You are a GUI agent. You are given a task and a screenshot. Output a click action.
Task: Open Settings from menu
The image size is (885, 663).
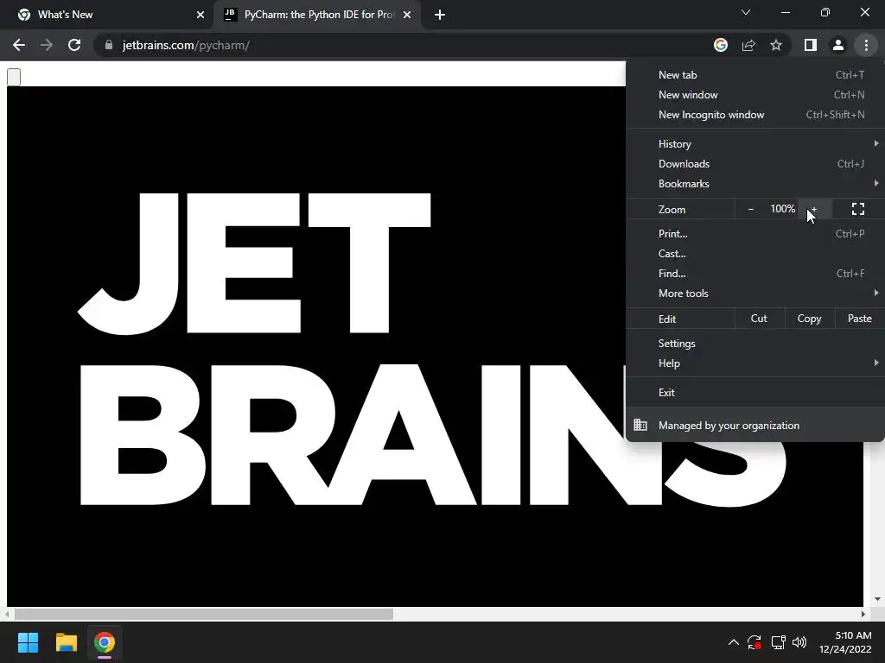tap(755, 344)
